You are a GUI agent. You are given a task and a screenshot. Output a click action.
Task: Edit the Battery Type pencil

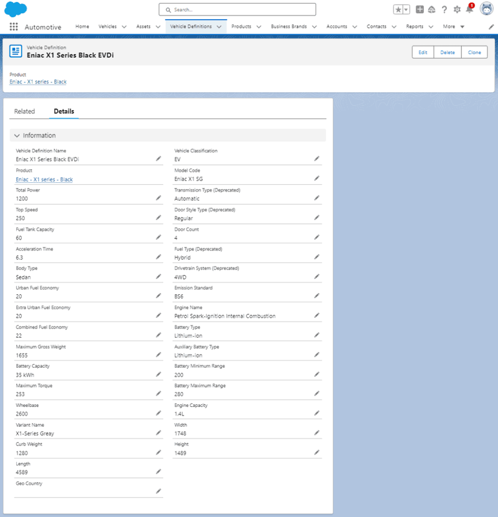[x=317, y=335]
